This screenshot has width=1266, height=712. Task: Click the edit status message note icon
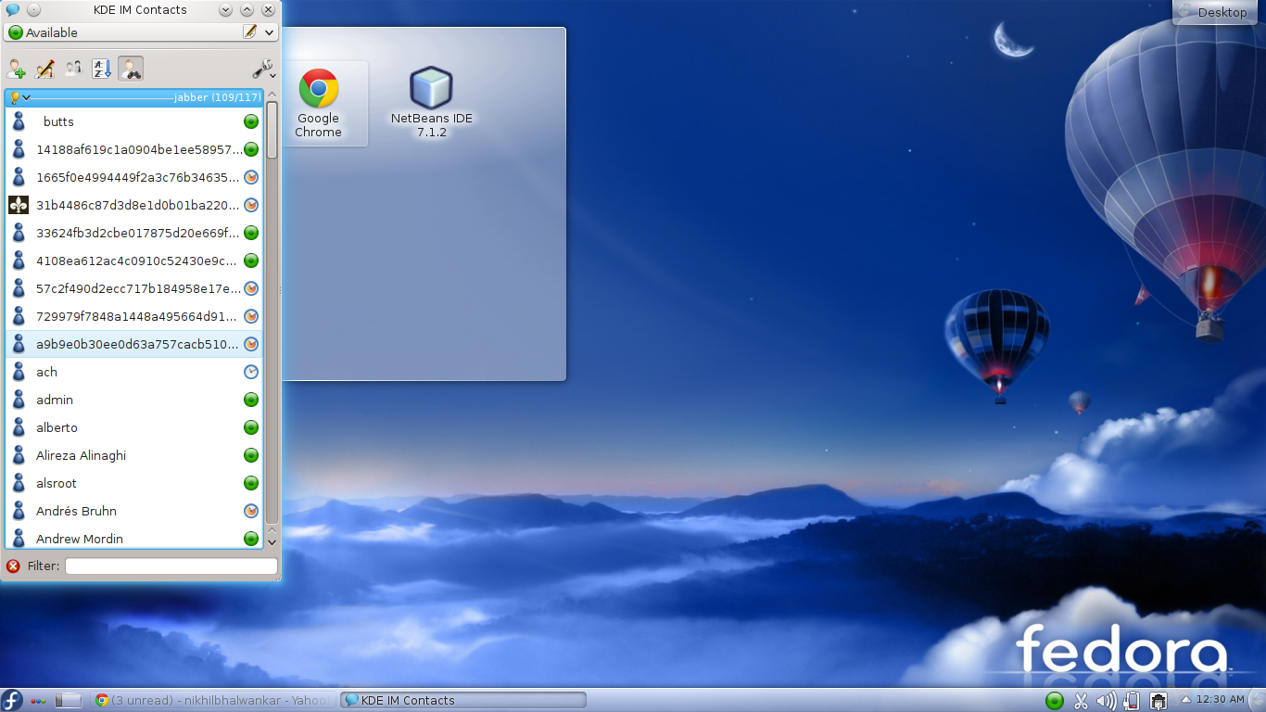click(249, 32)
